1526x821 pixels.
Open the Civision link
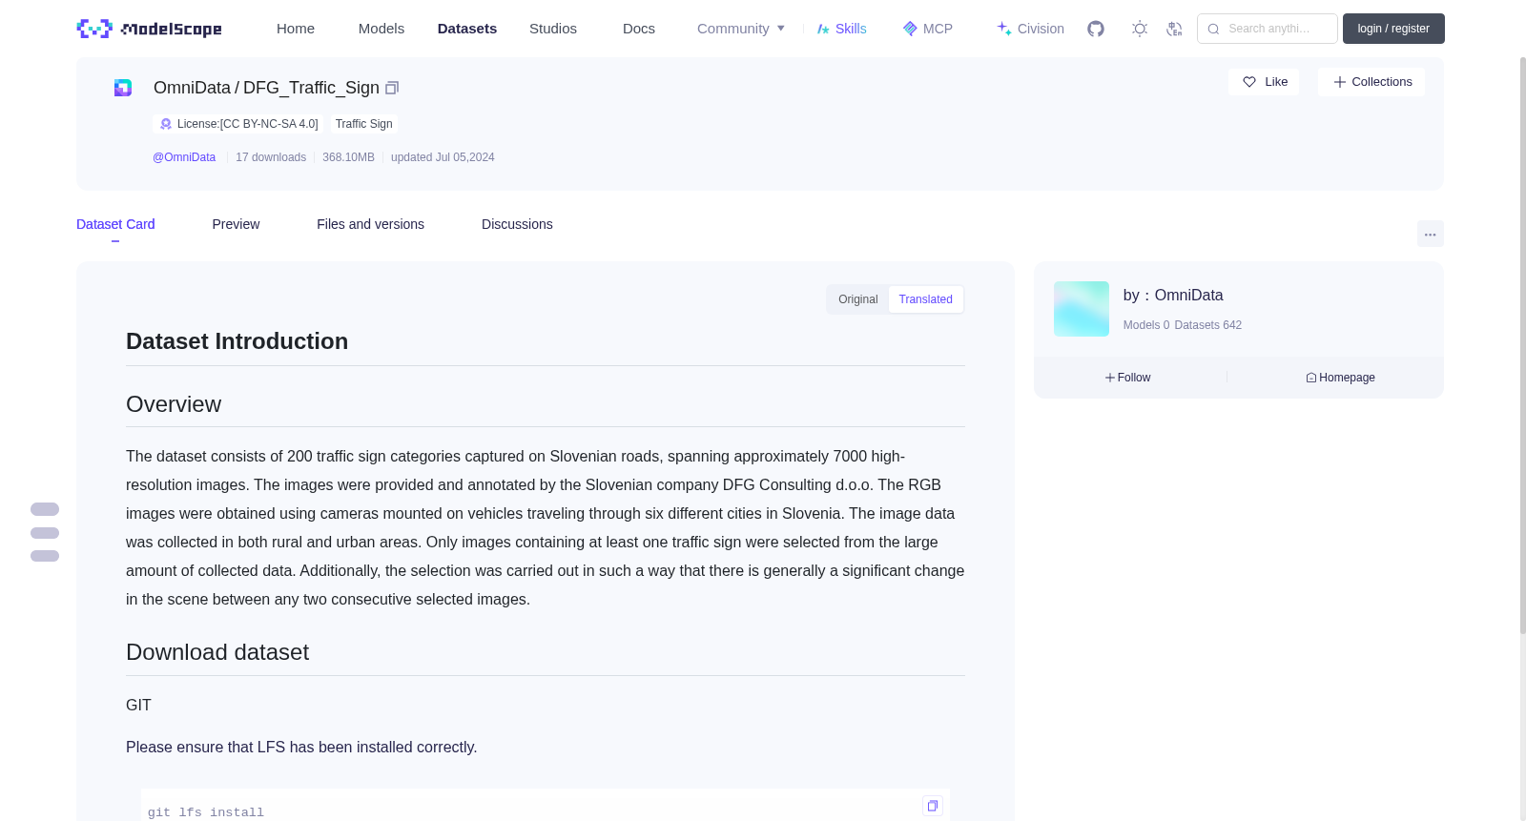click(1030, 29)
